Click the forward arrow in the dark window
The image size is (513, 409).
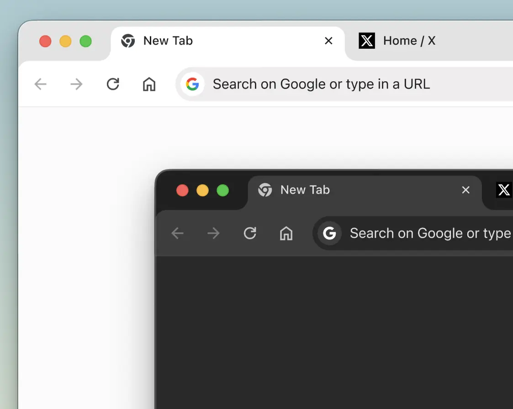click(213, 233)
